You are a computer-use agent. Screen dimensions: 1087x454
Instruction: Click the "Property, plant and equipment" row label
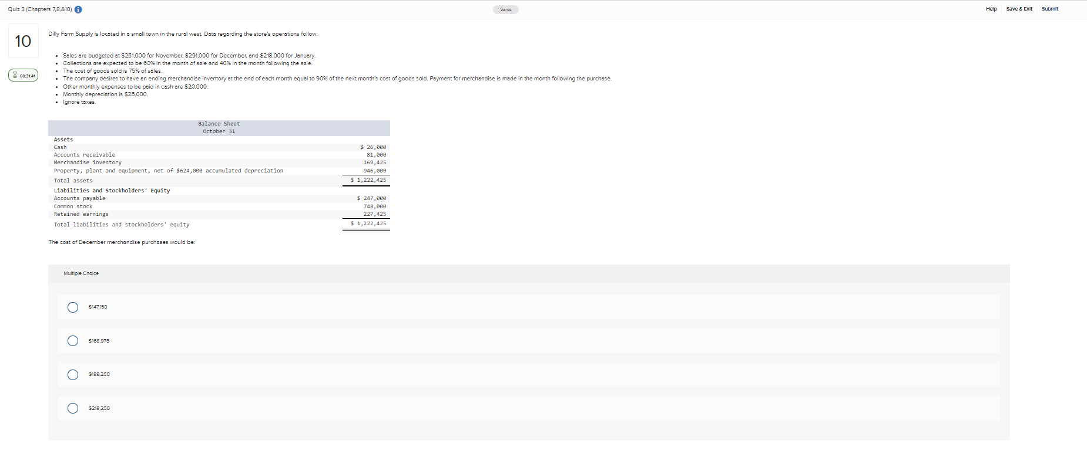[x=169, y=171]
